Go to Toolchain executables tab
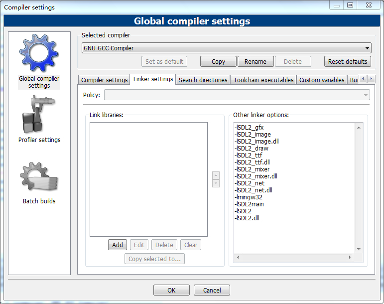Screen dimensions: 384x304 pyautogui.click(x=263, y=80)
